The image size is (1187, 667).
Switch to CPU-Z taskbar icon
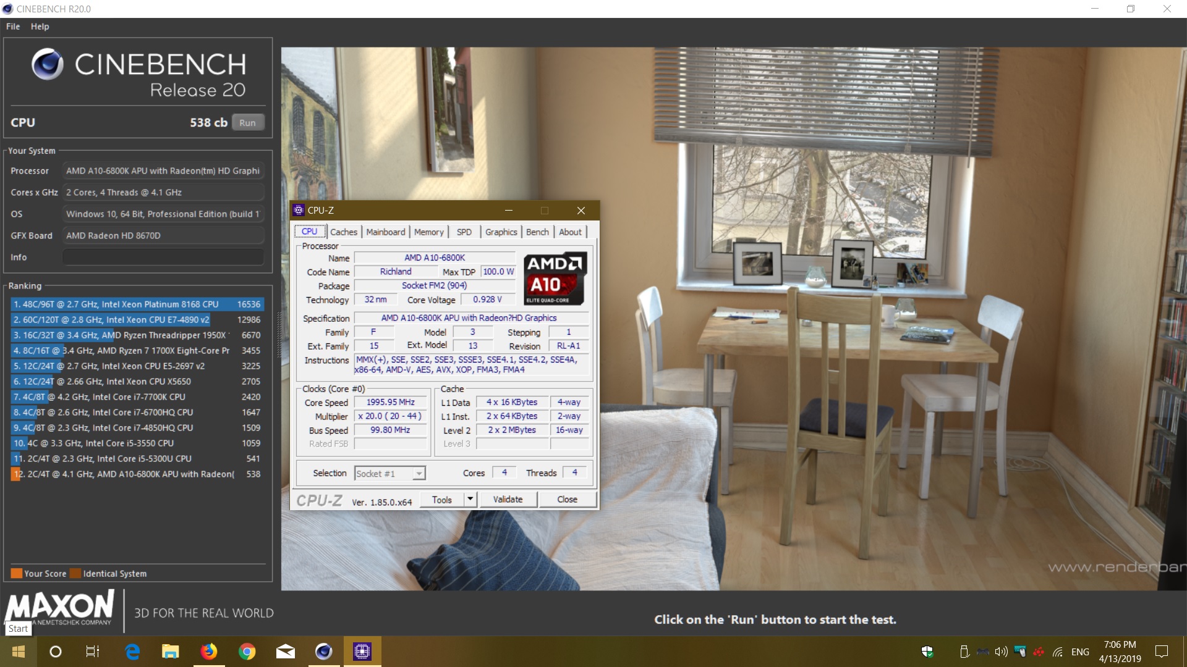tap(362, 652)
